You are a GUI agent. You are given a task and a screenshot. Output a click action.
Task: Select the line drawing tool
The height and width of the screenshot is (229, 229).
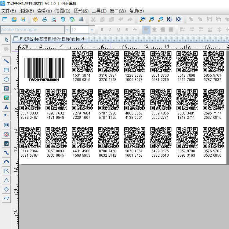(6, 61)
